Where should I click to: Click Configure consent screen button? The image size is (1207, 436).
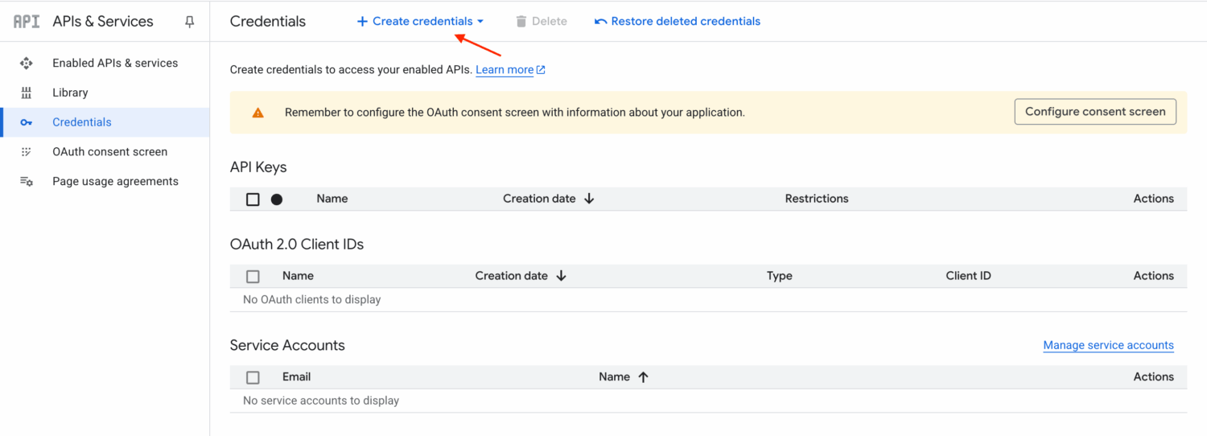(x=1095, y=112)
